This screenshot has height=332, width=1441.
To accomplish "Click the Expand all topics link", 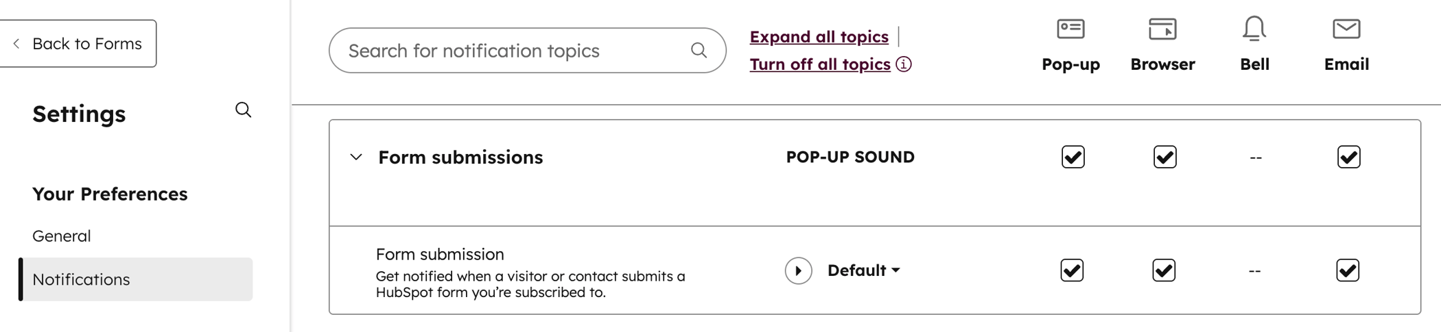I will pyautogui.click(x=819, y=36).
